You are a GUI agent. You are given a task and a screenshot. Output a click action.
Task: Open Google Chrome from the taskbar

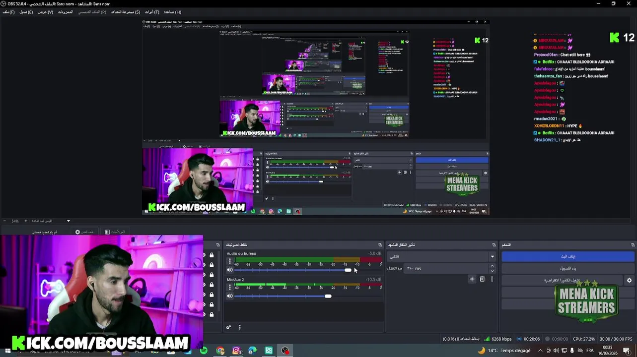(220, 351)
